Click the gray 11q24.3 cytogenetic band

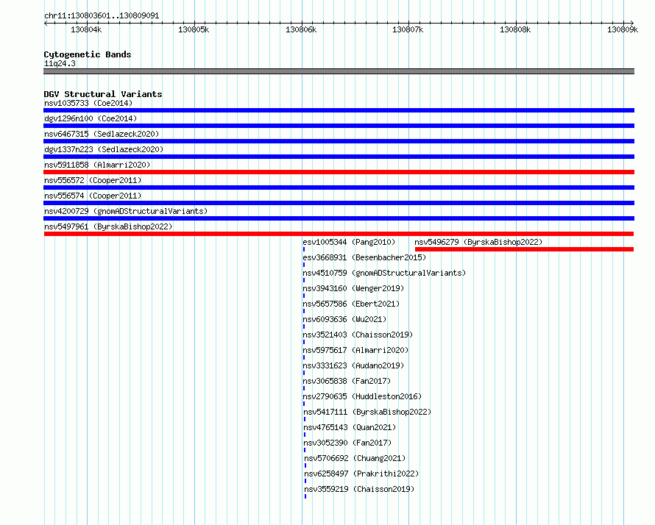[339, 71]
